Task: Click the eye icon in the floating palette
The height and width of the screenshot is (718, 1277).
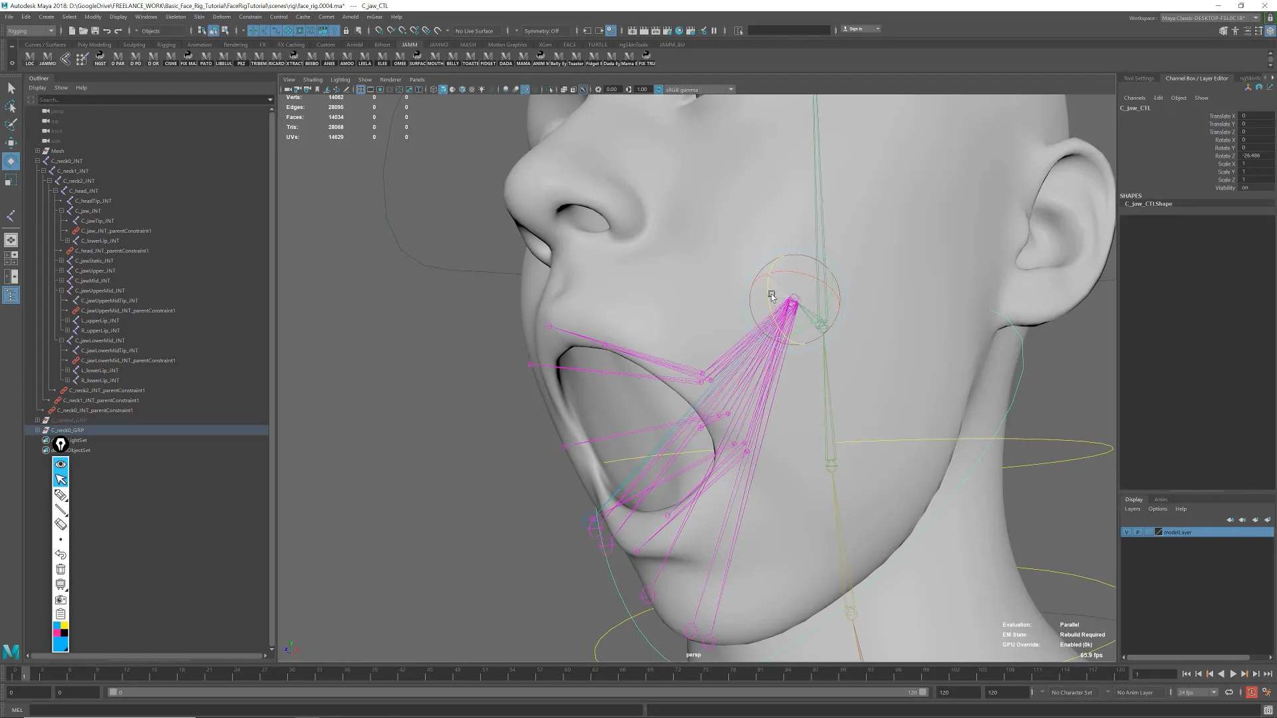Action: 61,464
